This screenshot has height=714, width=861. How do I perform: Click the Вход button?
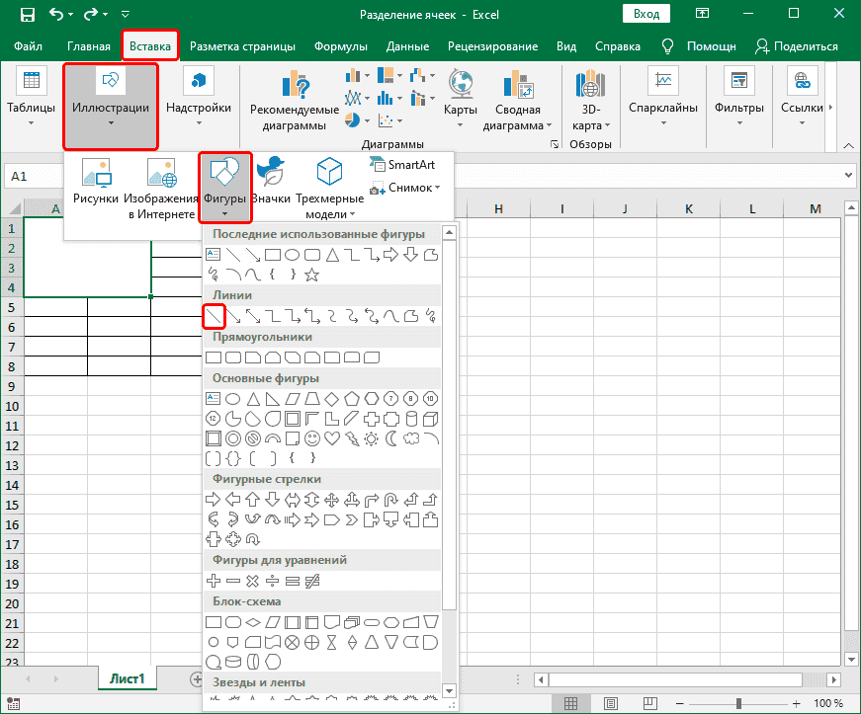tap(647, 14)
